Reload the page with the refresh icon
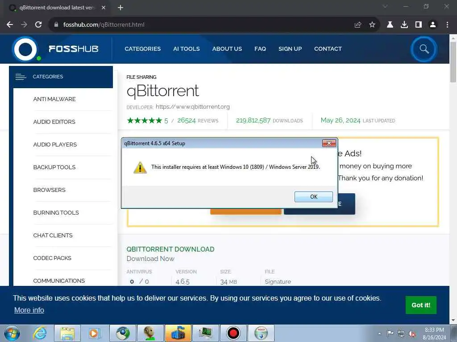Viewport: 457px width, 342px height. (38, 25)
